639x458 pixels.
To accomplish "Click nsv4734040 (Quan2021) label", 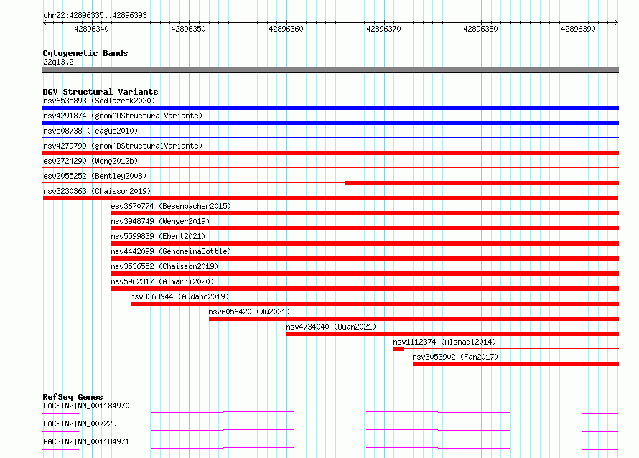I will pos(331,327).
